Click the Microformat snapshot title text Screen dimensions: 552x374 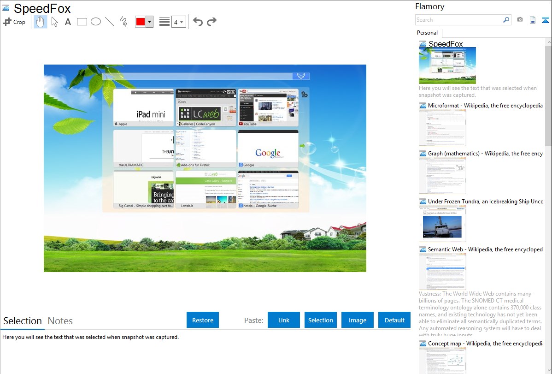485,106
